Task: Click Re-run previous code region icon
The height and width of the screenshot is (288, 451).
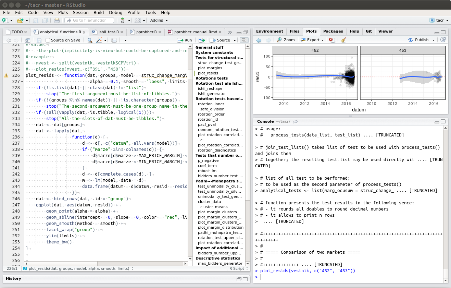Action: [x=202, y=40]
